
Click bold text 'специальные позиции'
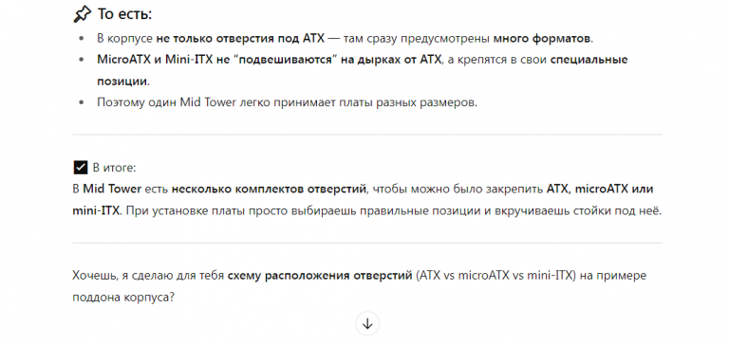tap(363, 70)
